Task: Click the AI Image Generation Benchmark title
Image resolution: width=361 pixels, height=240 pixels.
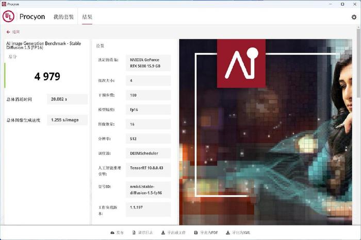Action: (x=43, y=45)
